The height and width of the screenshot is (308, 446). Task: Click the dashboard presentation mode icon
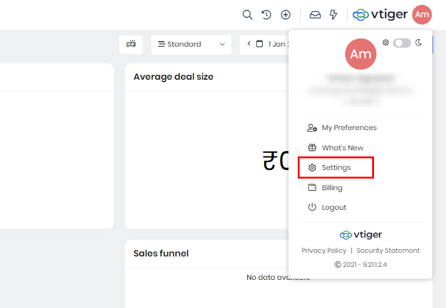tap(131, 44)
